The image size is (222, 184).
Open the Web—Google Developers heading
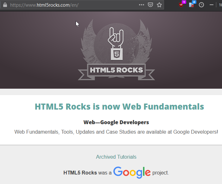coord(116,122)
